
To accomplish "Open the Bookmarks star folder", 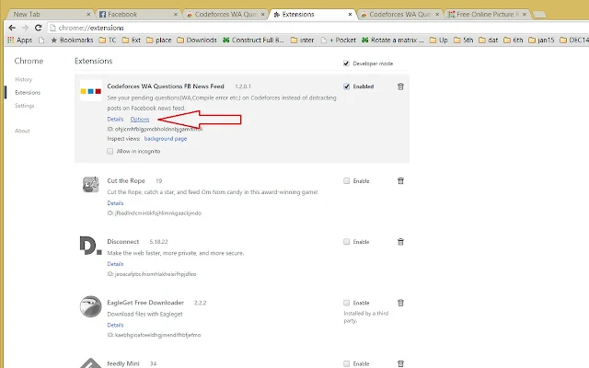I will (x=72, y=40).
